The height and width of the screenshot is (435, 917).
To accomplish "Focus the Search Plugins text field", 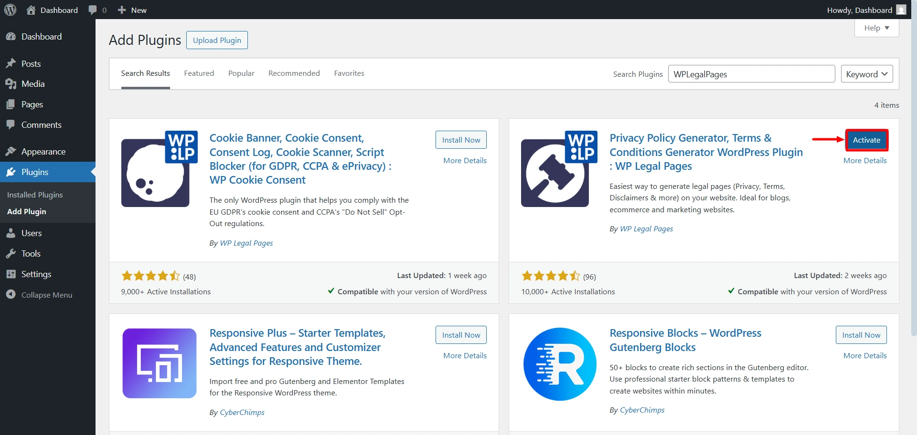I will point(751,74).
